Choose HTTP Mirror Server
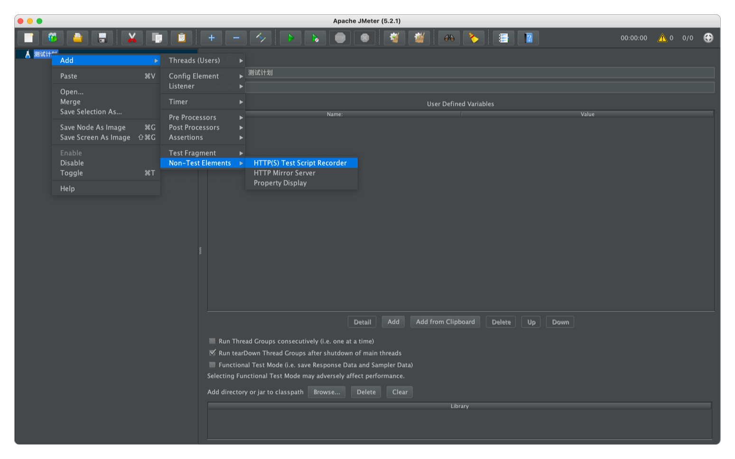 pos(301,173)
